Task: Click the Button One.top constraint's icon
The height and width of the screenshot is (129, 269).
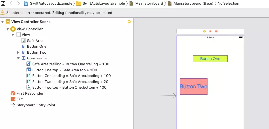Action: pos(29,70)
